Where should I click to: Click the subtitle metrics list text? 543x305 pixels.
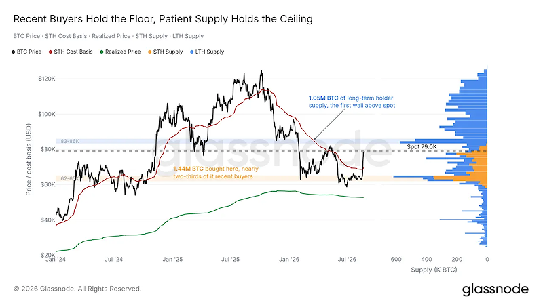pyautogui.click(x=109, y=36)
